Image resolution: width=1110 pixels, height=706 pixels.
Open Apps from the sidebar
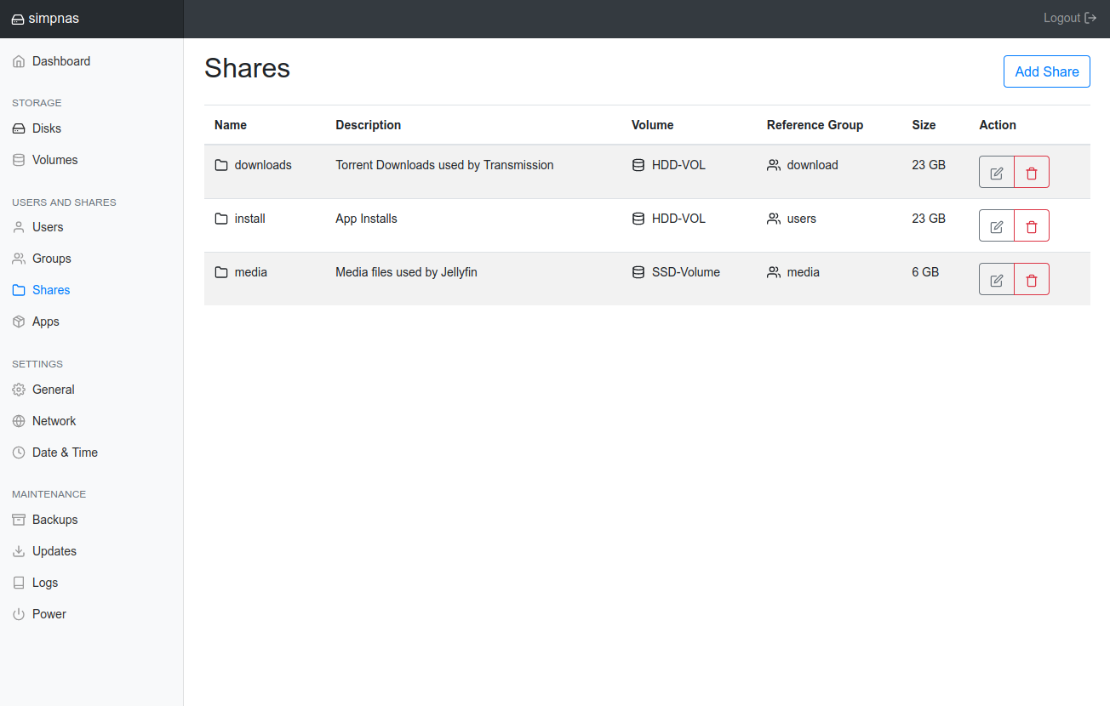click(x=45, y=322)
